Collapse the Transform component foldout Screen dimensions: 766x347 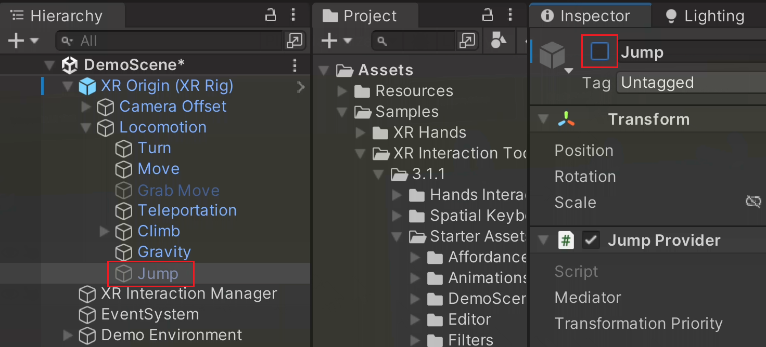(x=543, y=119)
